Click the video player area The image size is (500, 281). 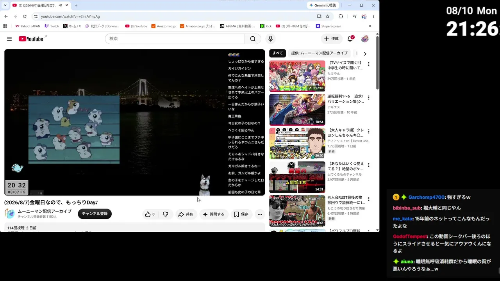[135, 122]
